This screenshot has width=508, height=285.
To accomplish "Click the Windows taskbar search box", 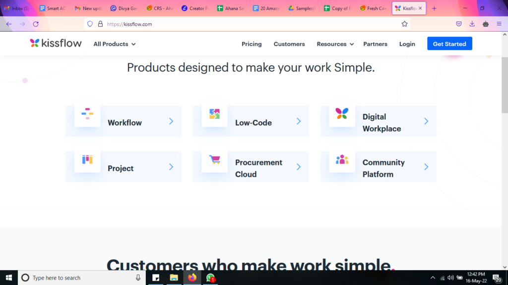I will pos(82,278).
